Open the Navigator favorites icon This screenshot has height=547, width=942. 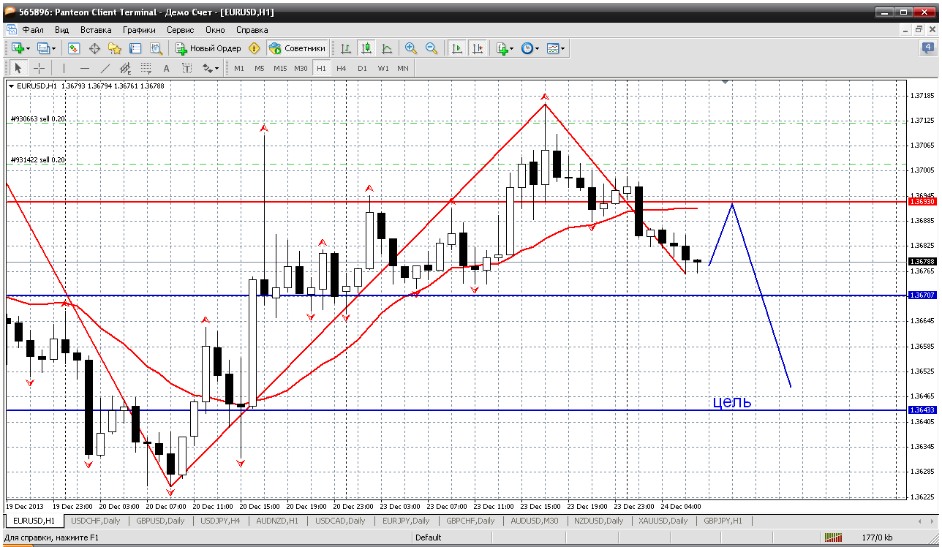point(115,48)
